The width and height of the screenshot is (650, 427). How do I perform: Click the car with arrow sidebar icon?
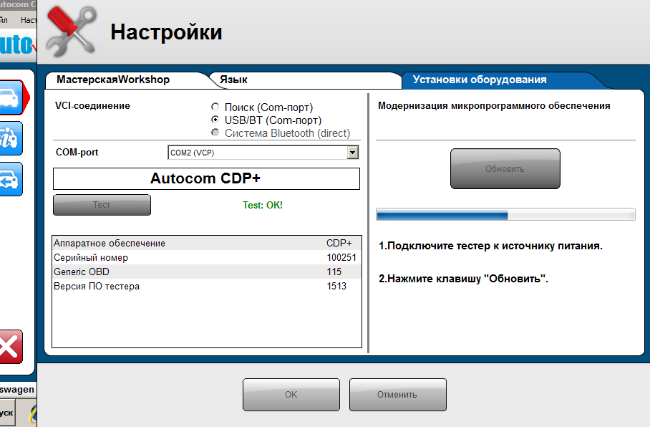[11, 179]
